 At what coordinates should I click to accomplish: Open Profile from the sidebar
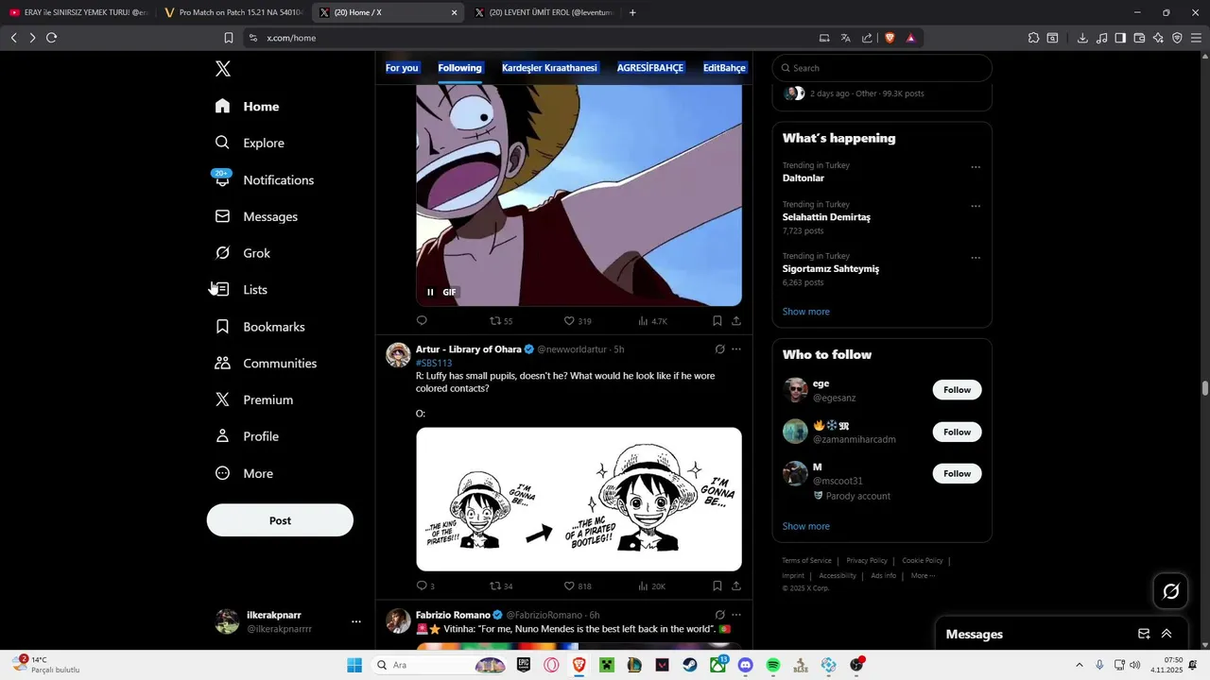pyautogui.click(x=247, y=436)
